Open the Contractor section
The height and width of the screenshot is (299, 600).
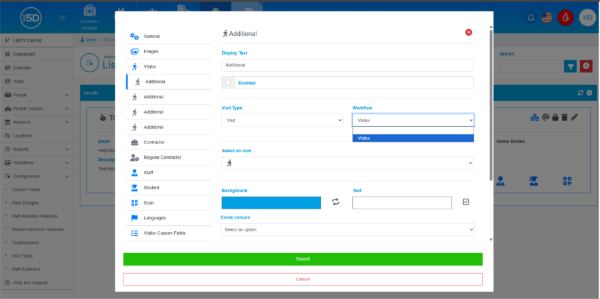(x=169, y=142)
